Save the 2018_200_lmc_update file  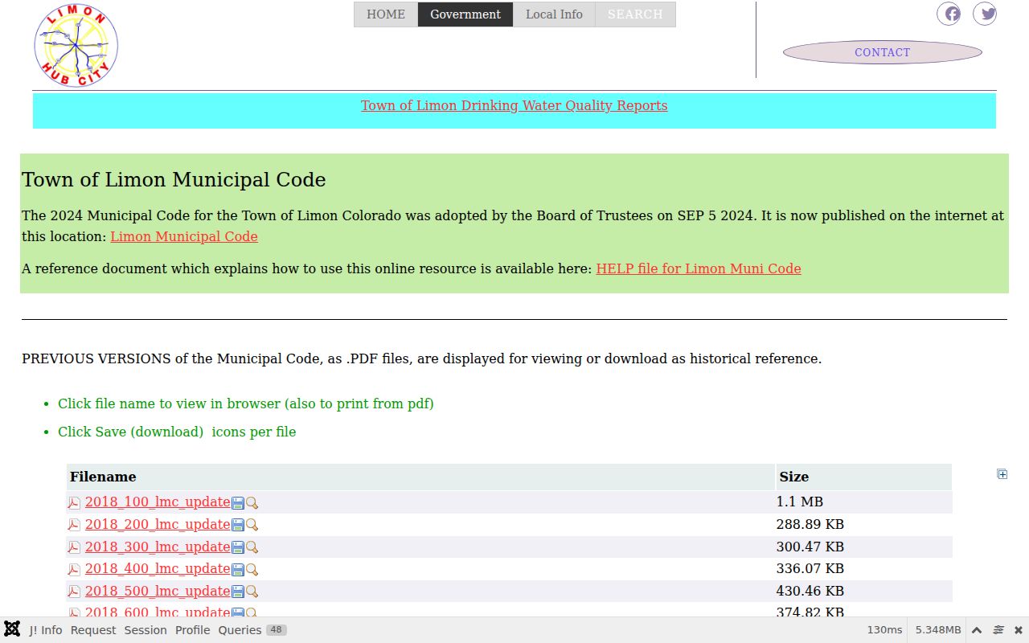coord(238,525)
